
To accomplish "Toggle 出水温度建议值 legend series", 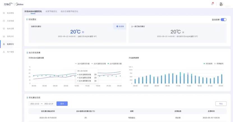I will 115,64.
